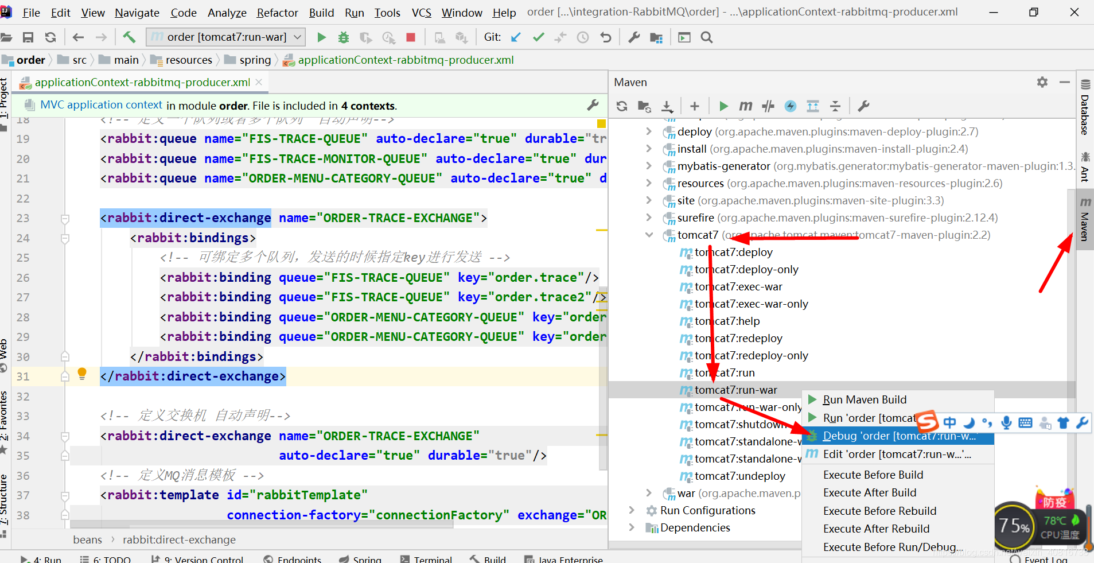Viewport: 1094px width, 563px height.
Task: Click the editor horizontal scrollbar
Action: coord(262,524)
